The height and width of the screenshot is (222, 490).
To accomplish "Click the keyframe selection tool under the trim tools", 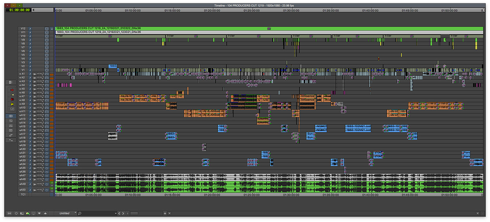I will click(12, 109).
